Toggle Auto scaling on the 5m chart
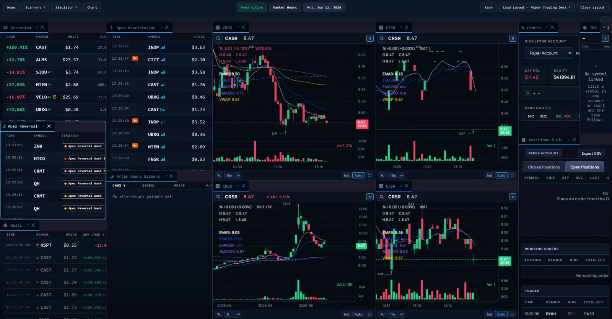 tap(358, 175)
